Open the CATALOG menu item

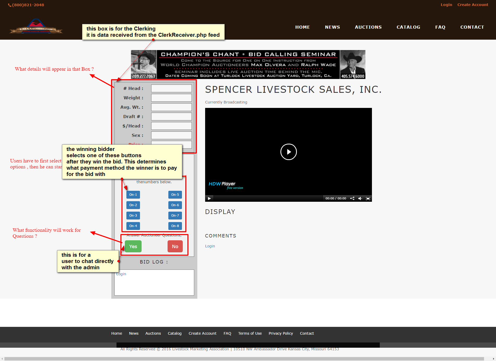[408, 27]
